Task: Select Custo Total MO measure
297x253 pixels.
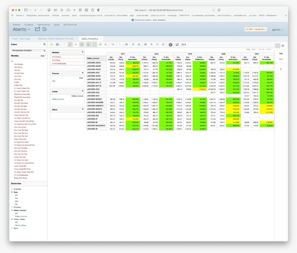Action: coord(20,166)
